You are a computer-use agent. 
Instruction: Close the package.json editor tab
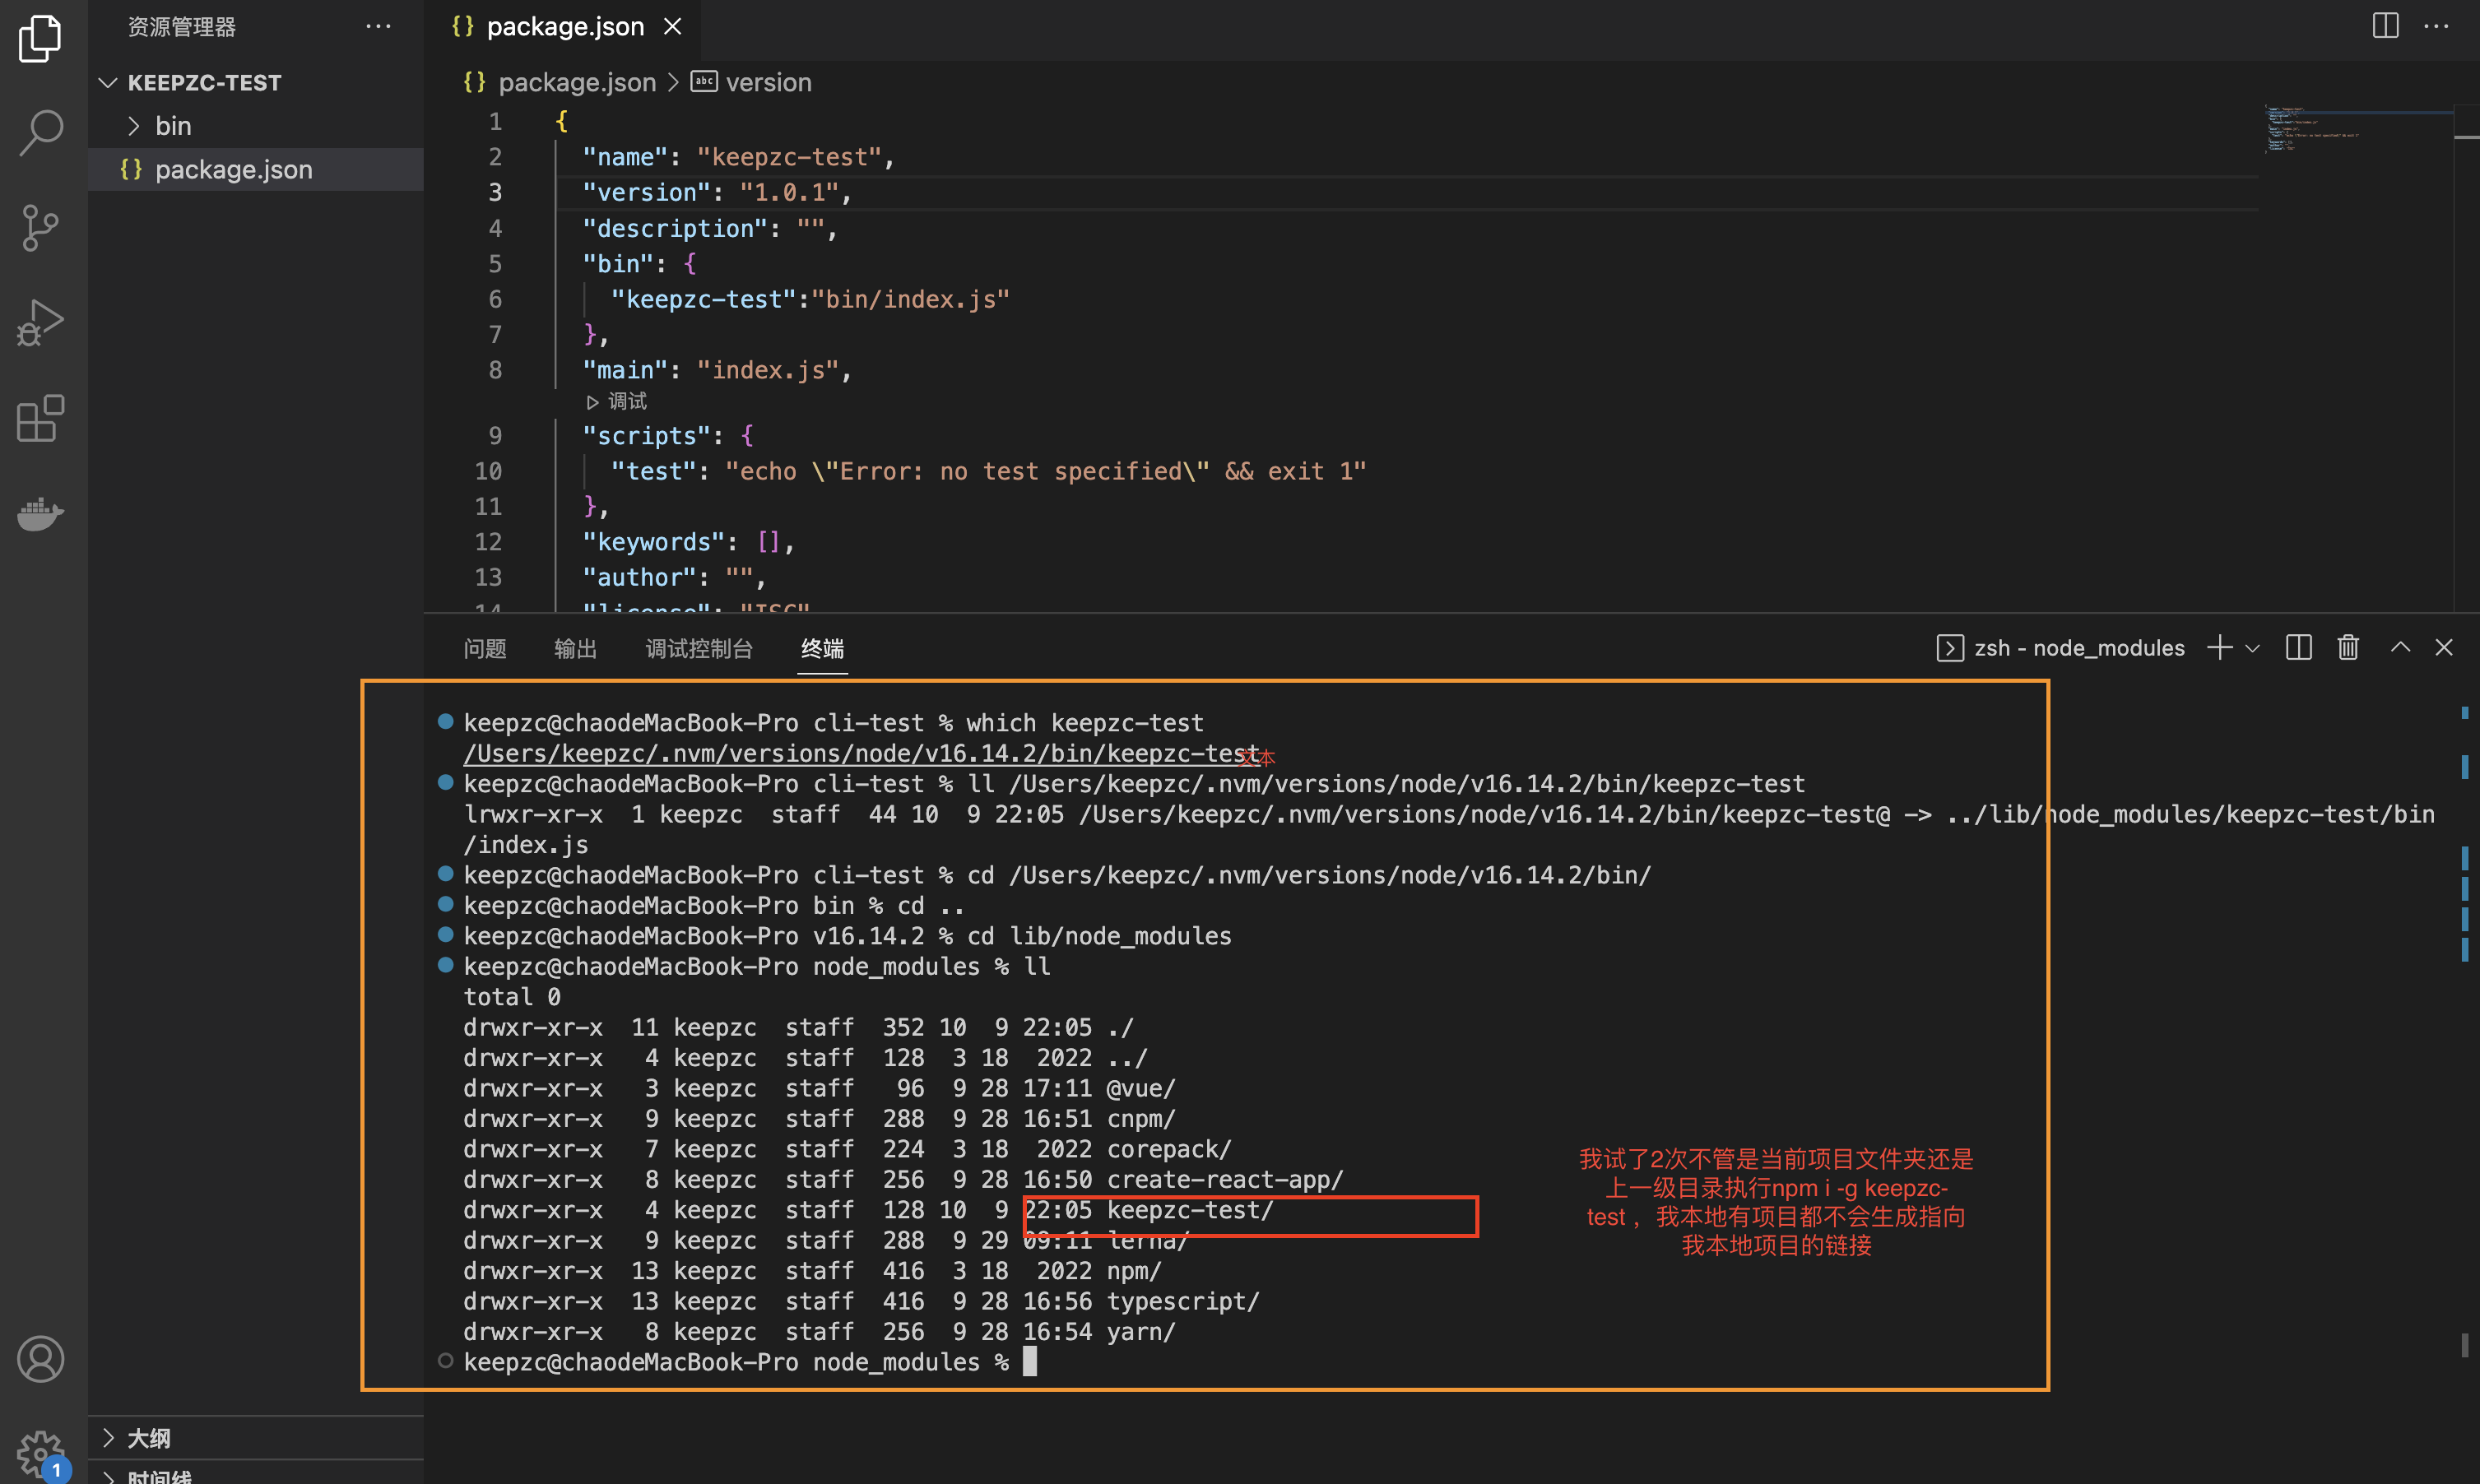(673, 27)
